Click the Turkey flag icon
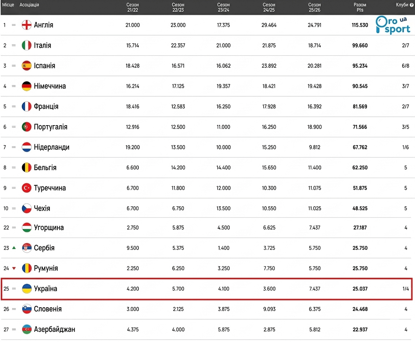This screenshot has width=415, height=342. tap(26, 188)
